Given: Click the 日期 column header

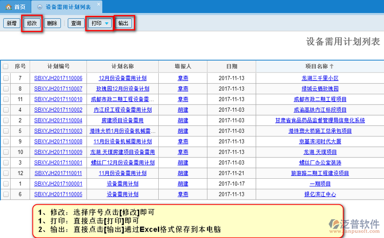Looking at the screenshot, I should coord(232,67).
